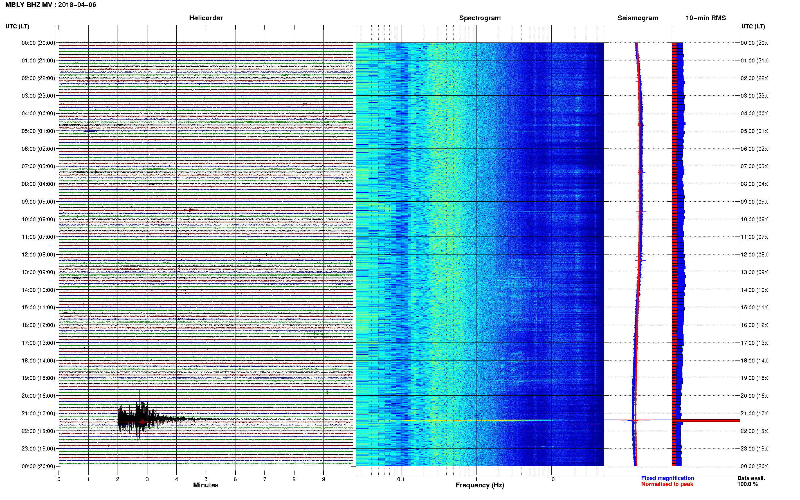Click the left "UTC (LT)" axis label
This screenshot has height=500, width=800.
click(x=17, y=26)
